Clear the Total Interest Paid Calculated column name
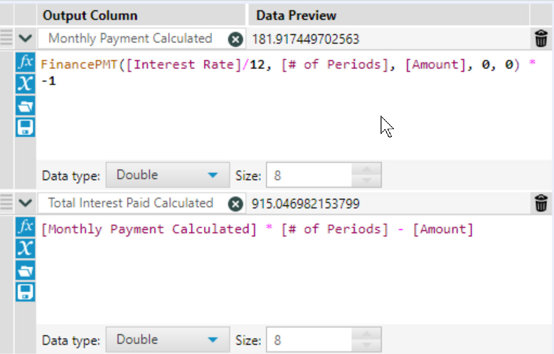Screen dimensions: 554x354 click(235, 204)
